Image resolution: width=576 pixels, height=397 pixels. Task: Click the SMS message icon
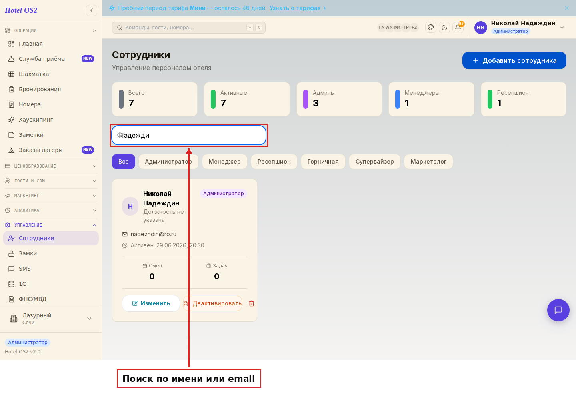(x=12, y=269)
